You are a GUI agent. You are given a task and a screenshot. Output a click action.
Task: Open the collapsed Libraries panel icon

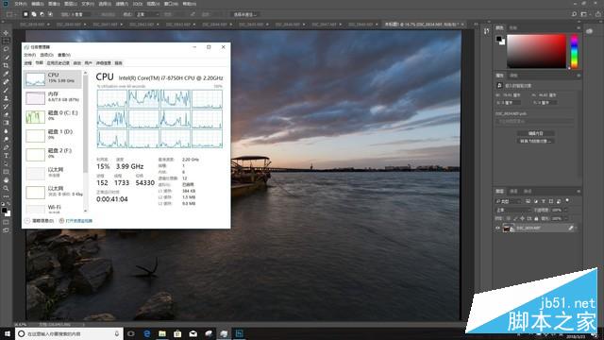[589, 31]
